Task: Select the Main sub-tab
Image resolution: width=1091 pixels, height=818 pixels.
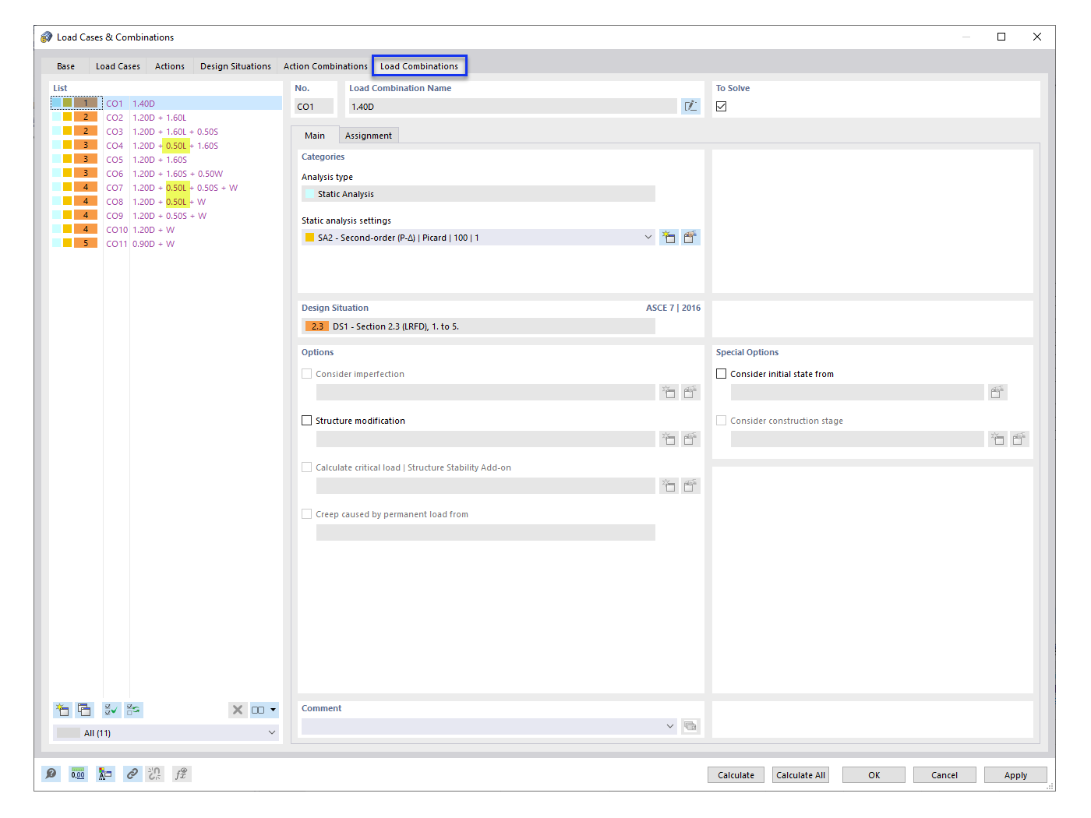Action: (x=315, y=136)
